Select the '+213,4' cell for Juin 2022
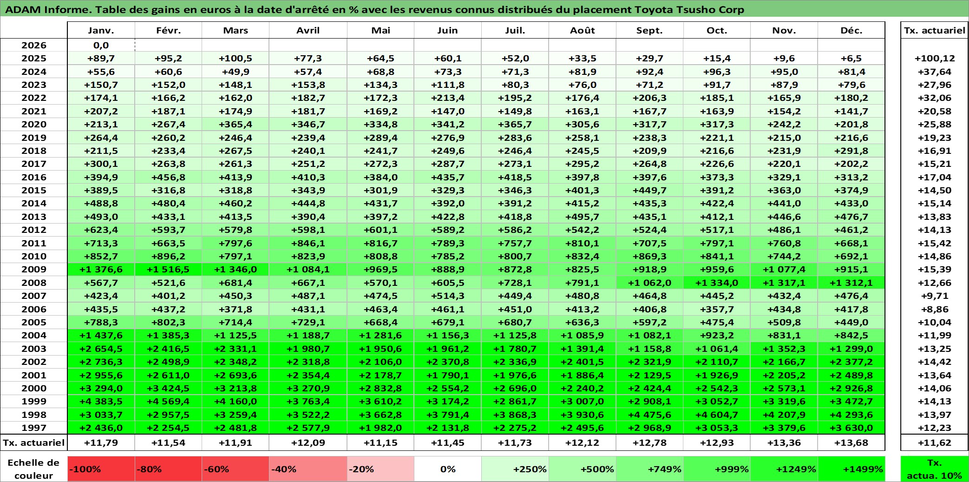This screenshot has width=969, height=482. click(448, 98)
